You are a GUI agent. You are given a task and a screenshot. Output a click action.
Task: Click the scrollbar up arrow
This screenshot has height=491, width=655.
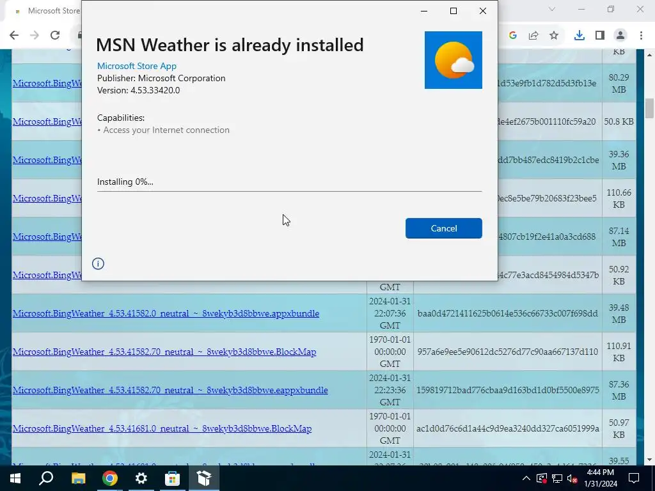649,55
